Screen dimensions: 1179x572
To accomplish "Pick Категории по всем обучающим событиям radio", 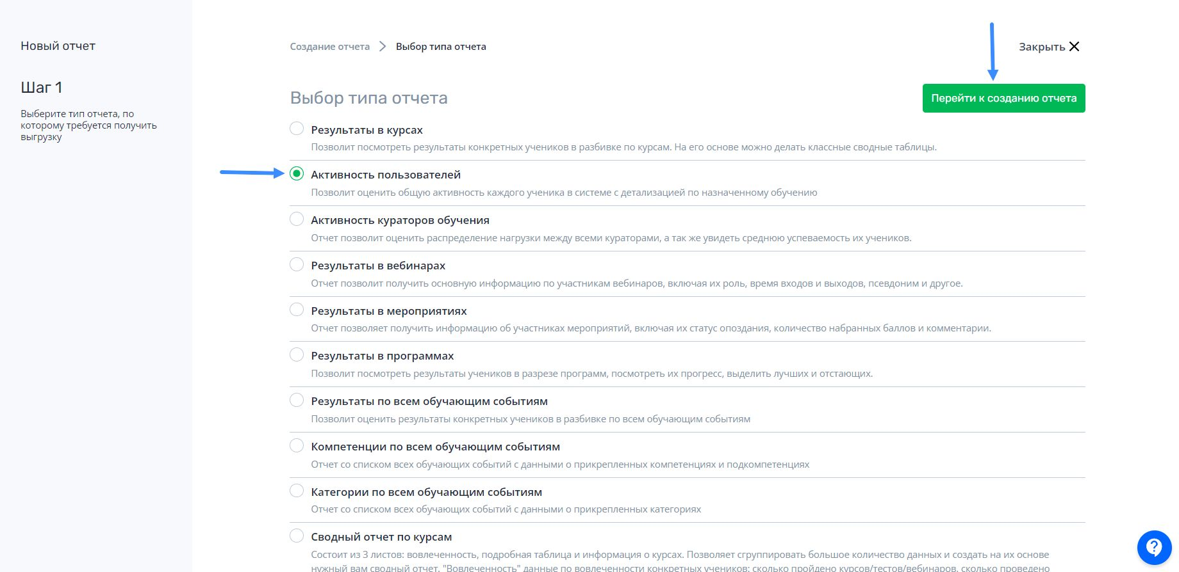I will coord(297,491).
